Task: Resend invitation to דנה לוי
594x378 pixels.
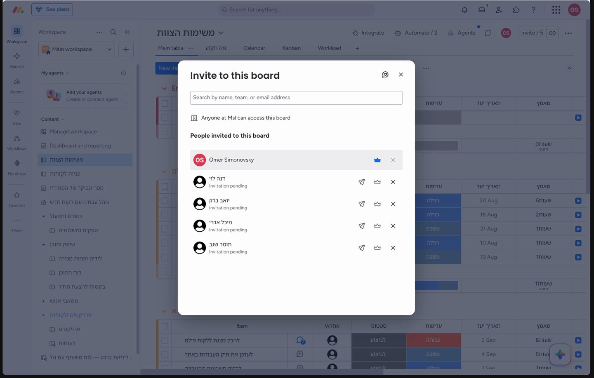Action: pos(362,182)
